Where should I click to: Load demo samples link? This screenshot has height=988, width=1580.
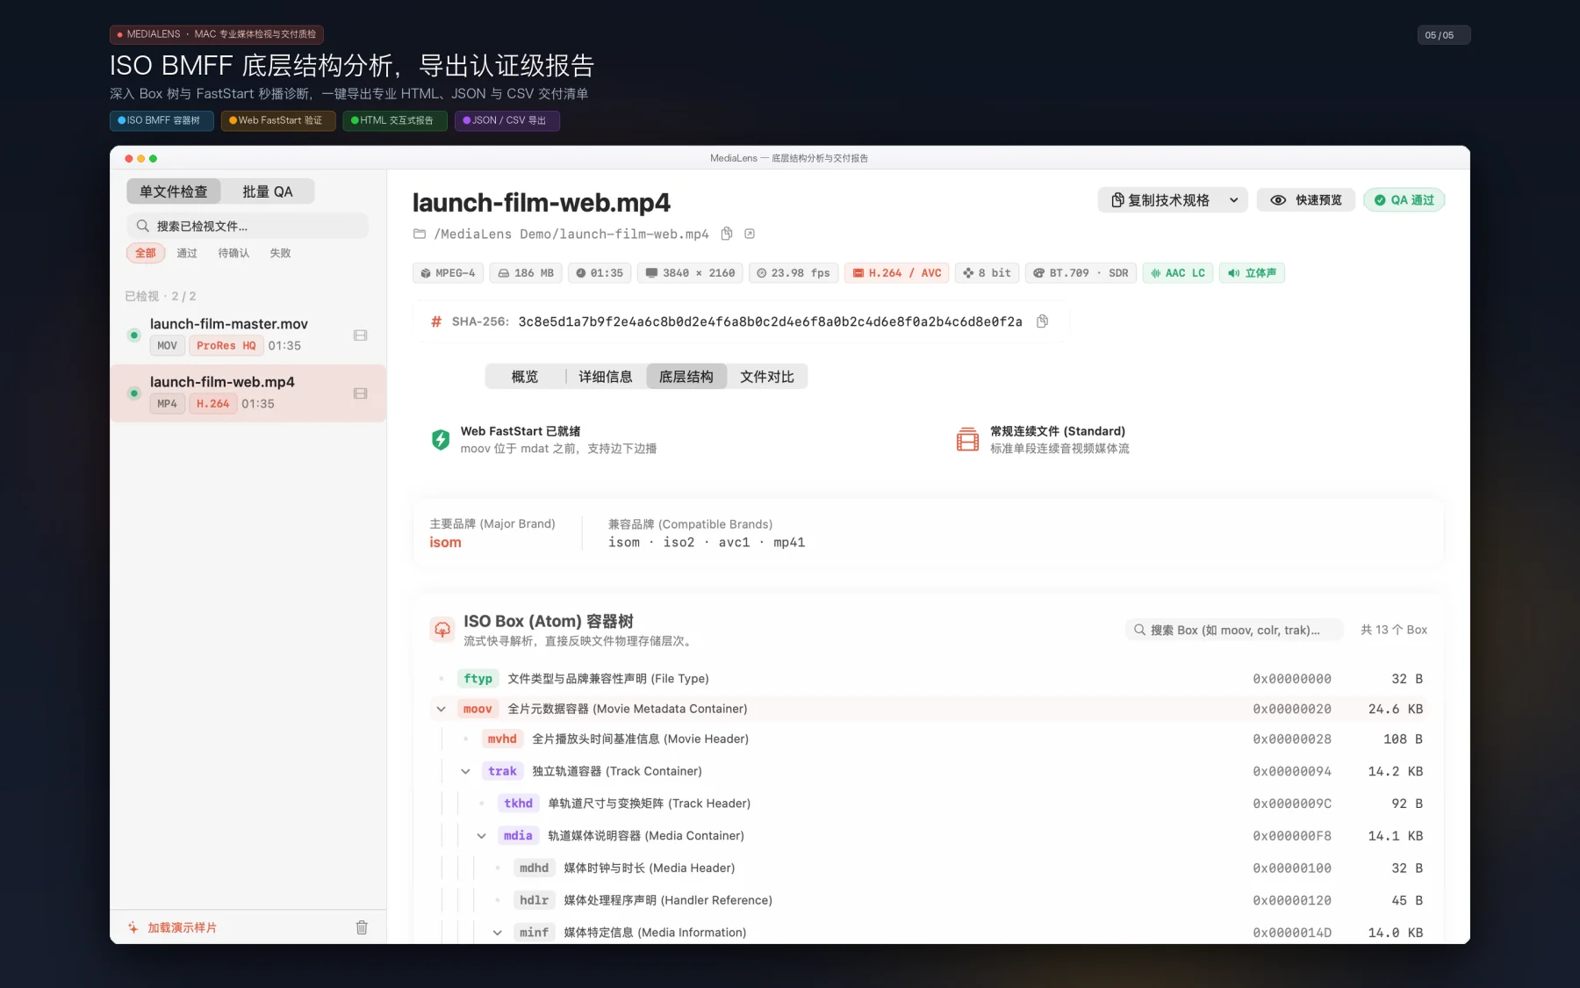coord(182,927)
